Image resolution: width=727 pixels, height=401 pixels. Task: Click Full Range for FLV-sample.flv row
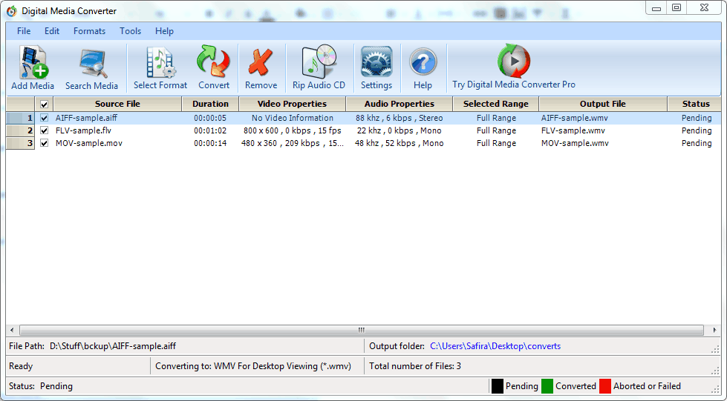496,130
